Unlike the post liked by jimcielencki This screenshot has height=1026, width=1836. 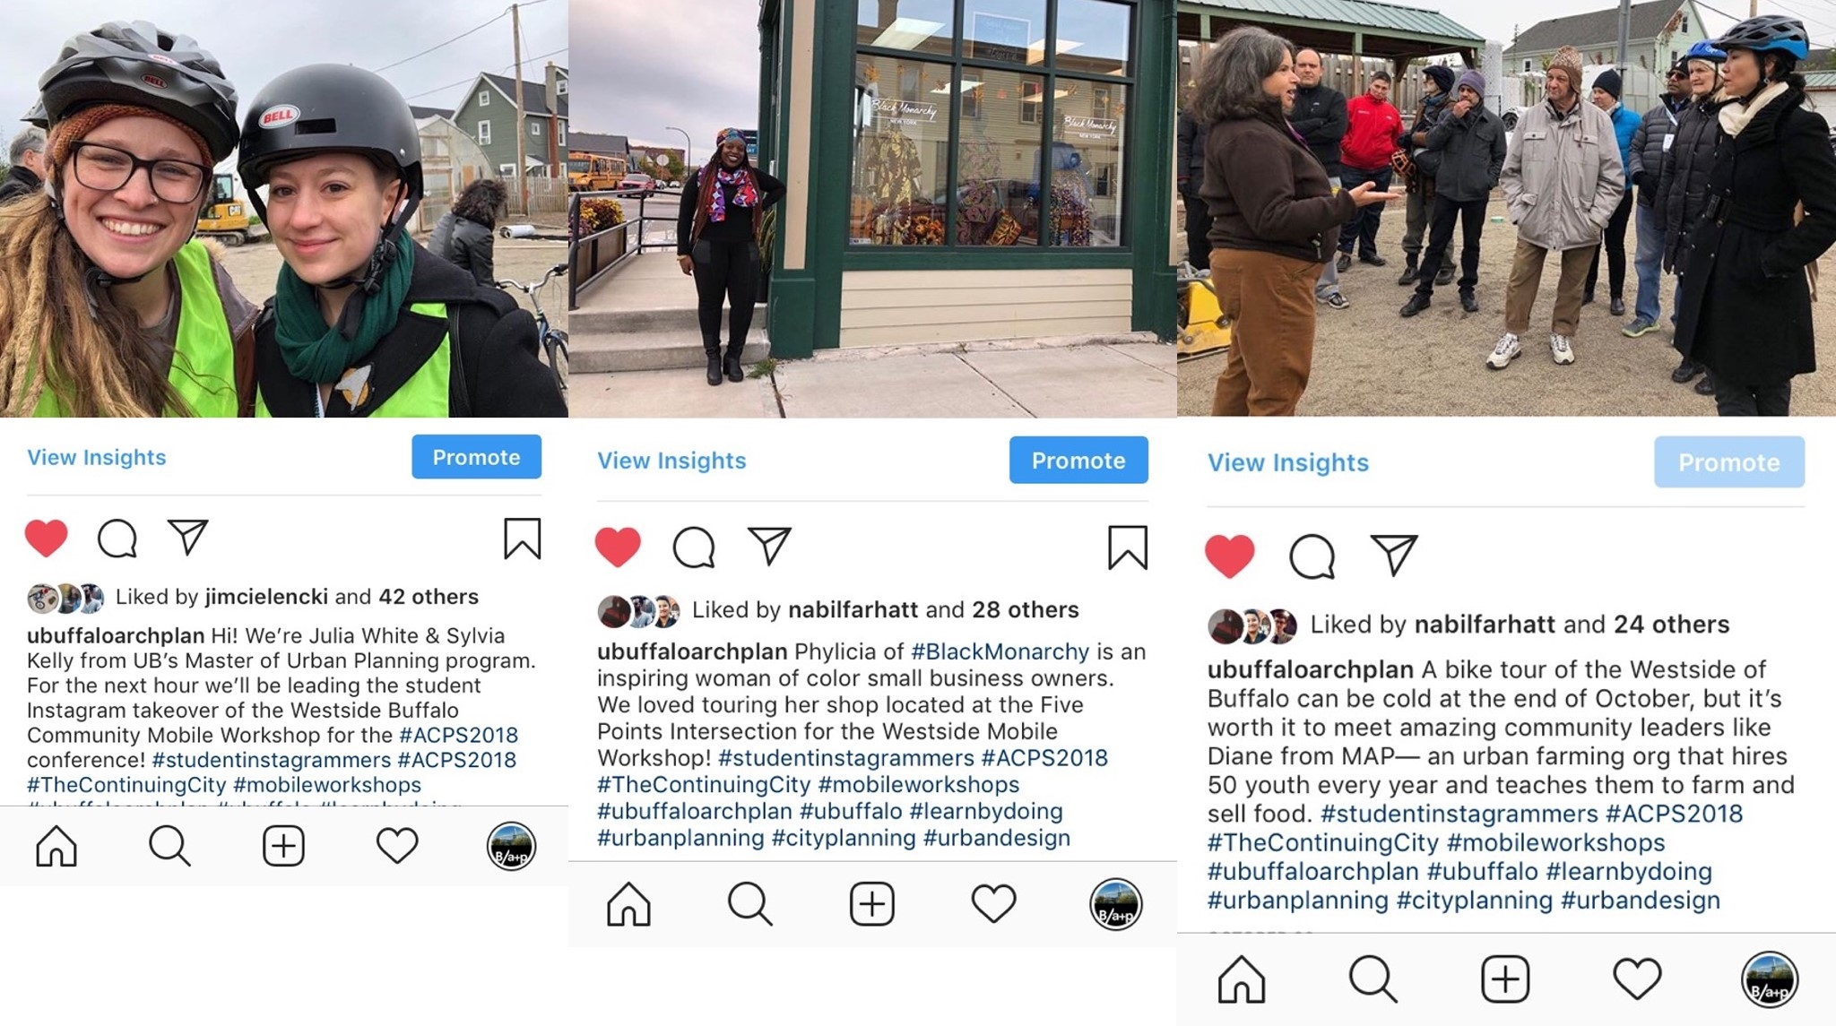coord(46,538)
